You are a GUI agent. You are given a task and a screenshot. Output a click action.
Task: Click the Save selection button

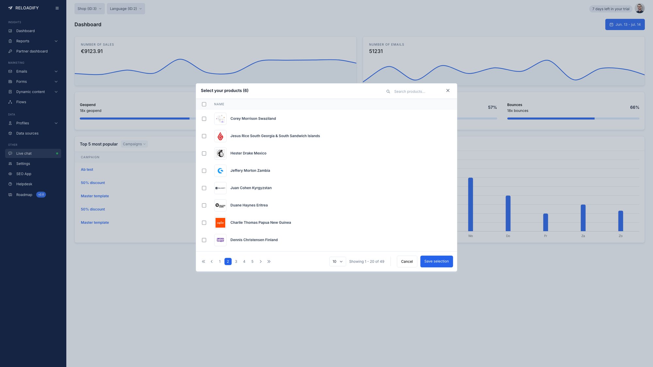437,261
